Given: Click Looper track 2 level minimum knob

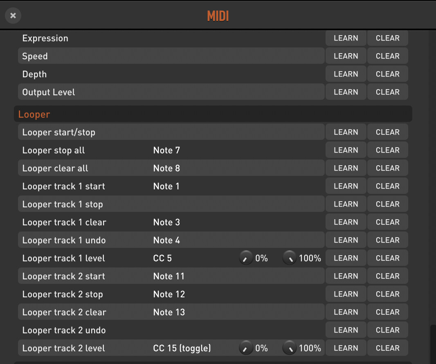Looking at the screenshot, I should tap(246, 348).
